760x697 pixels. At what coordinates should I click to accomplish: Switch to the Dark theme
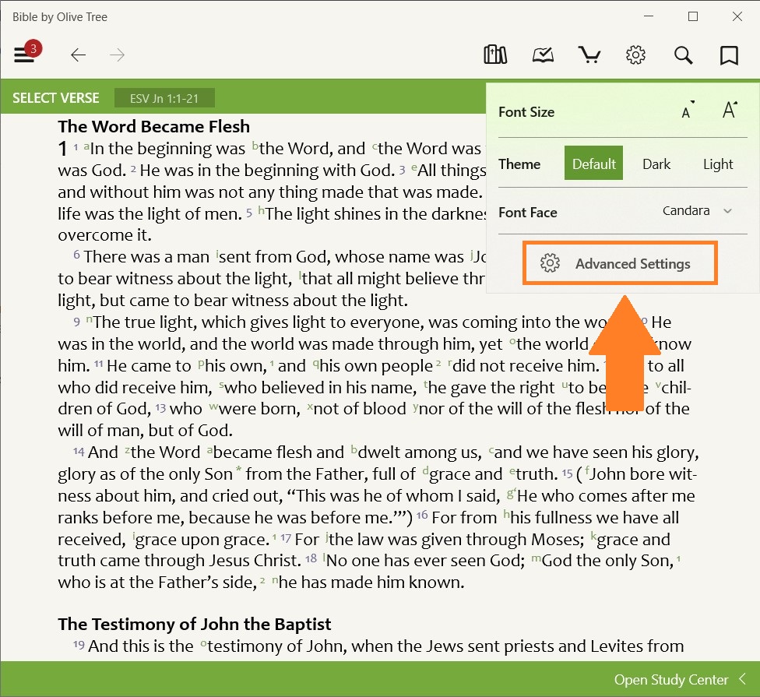pos(656,164)
